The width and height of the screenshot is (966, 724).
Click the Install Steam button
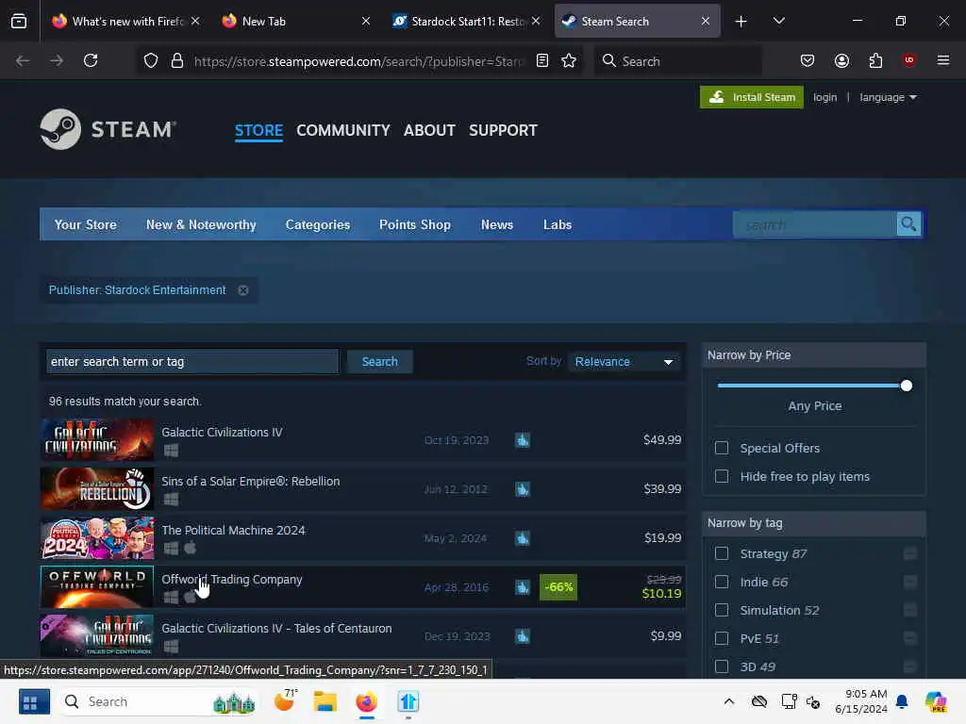pos(751,97)
